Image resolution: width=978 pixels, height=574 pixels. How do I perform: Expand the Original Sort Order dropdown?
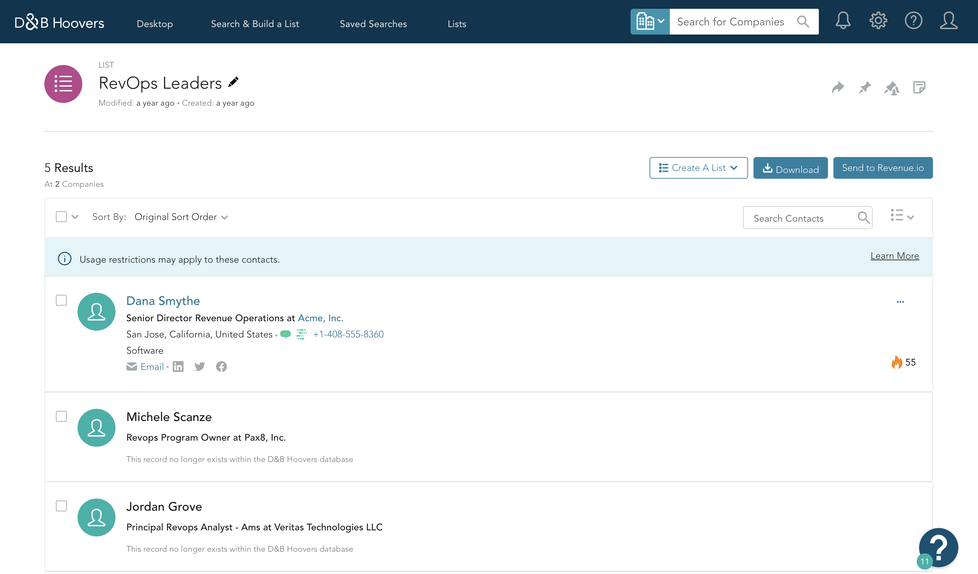point(181,217)
